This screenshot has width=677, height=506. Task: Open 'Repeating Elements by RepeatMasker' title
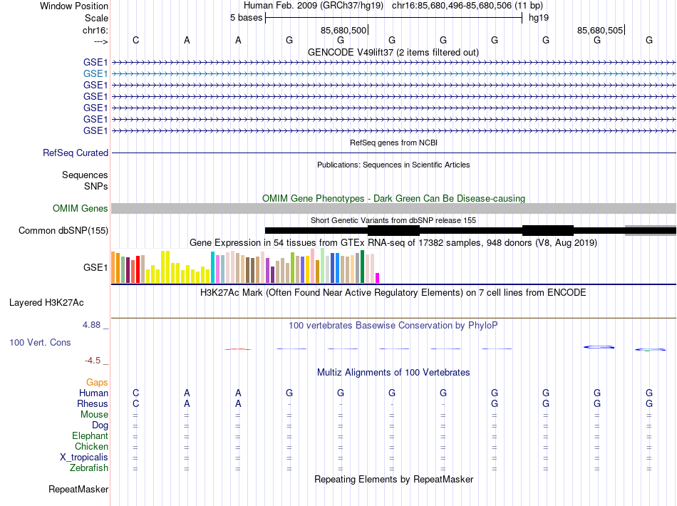click(x=394, y=480)
